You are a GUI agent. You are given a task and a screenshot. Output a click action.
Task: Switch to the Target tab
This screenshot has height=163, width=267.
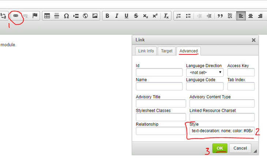167,51
